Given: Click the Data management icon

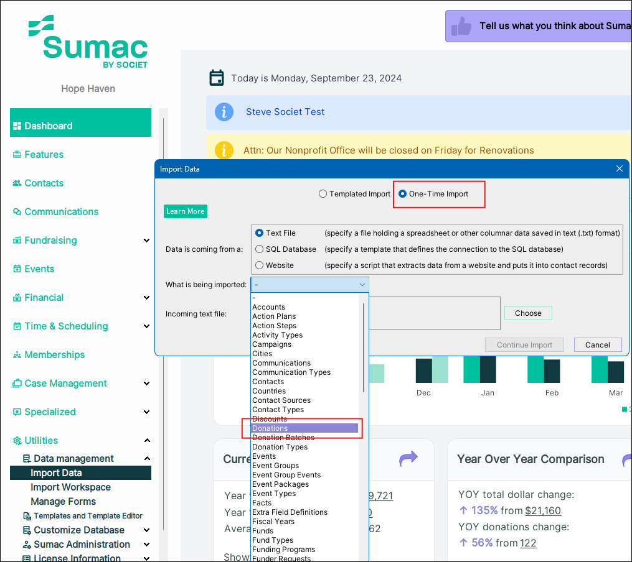Looking at the screenshot, I should point(27,459).
